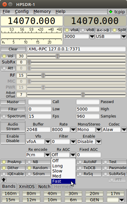127x204 pixels.
Task: Open the Config menu
Action: (22, 12)
